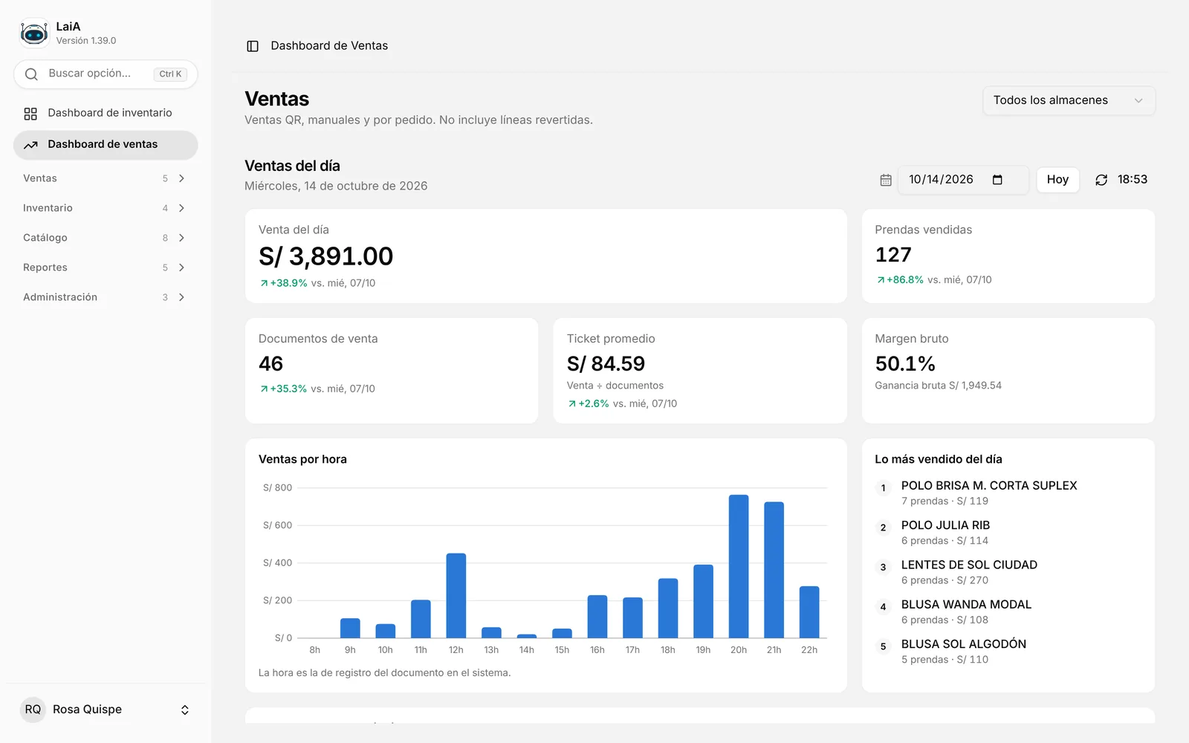Click the +38.9% change indicator
This screenshot has width=1189, height=743.
coord(283,283)
